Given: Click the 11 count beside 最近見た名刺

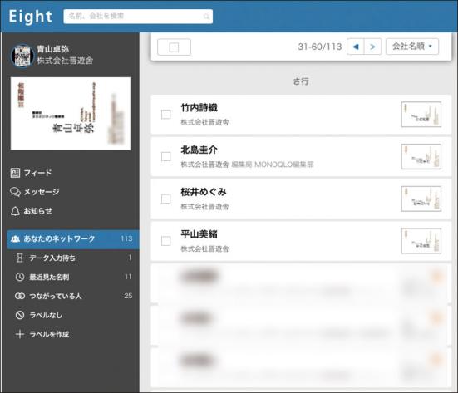Looking at the screenshot, I should [x=128, y=277].
